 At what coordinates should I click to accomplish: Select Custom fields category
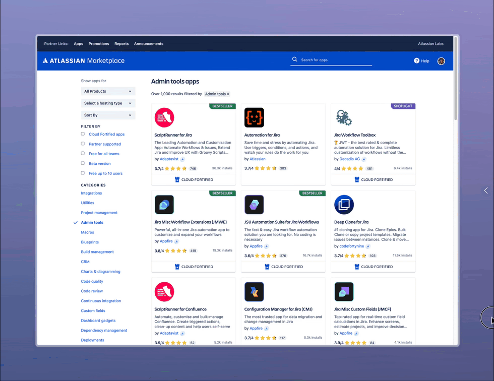pos(93,311)
